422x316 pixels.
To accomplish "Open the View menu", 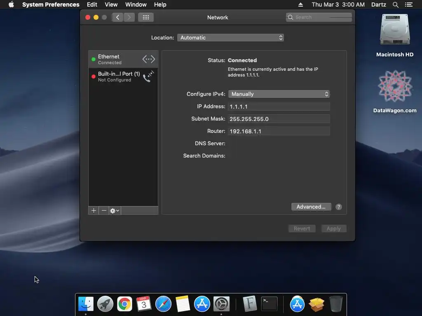I will pyautogui.click(x=111, y=5).
